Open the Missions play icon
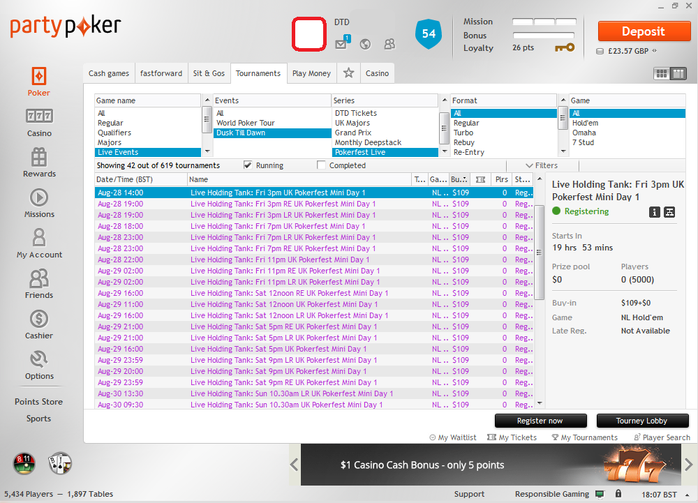This screenshot has height=503, width=698. (x=38, y=197)
